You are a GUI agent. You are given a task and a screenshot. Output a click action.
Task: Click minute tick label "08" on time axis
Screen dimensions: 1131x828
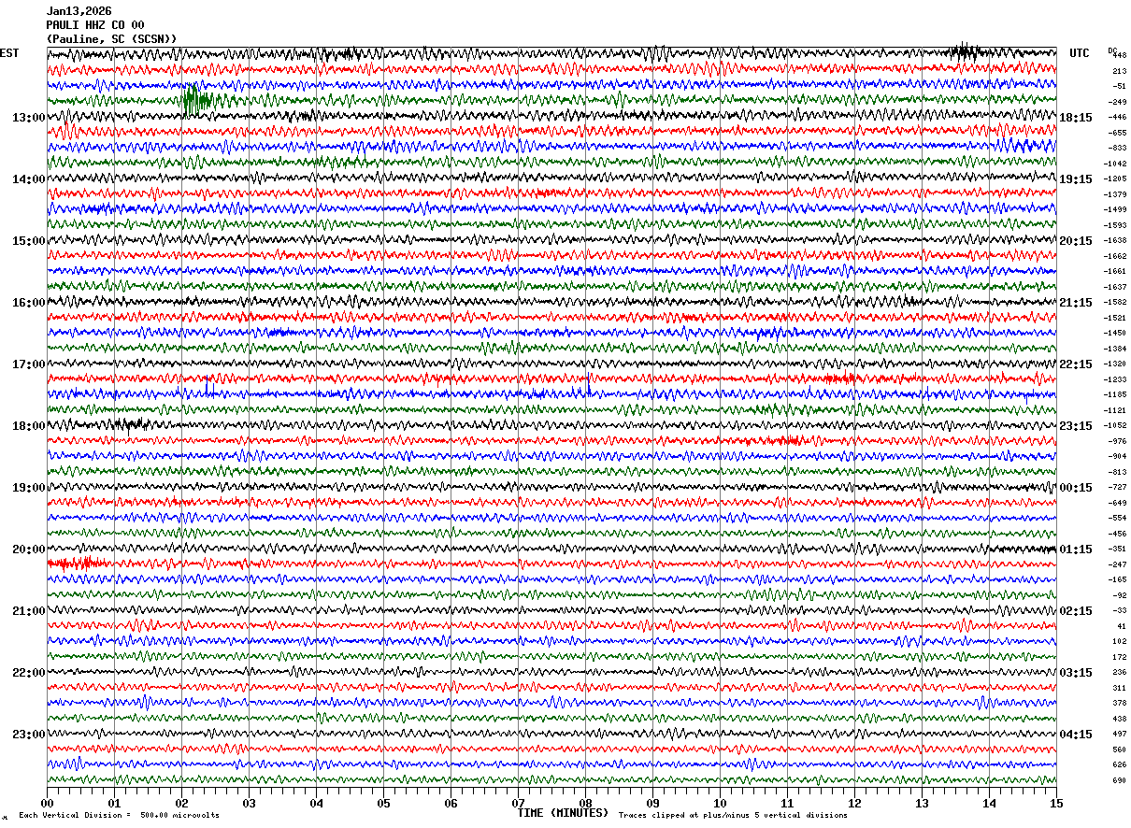click(x=585, y=803)
